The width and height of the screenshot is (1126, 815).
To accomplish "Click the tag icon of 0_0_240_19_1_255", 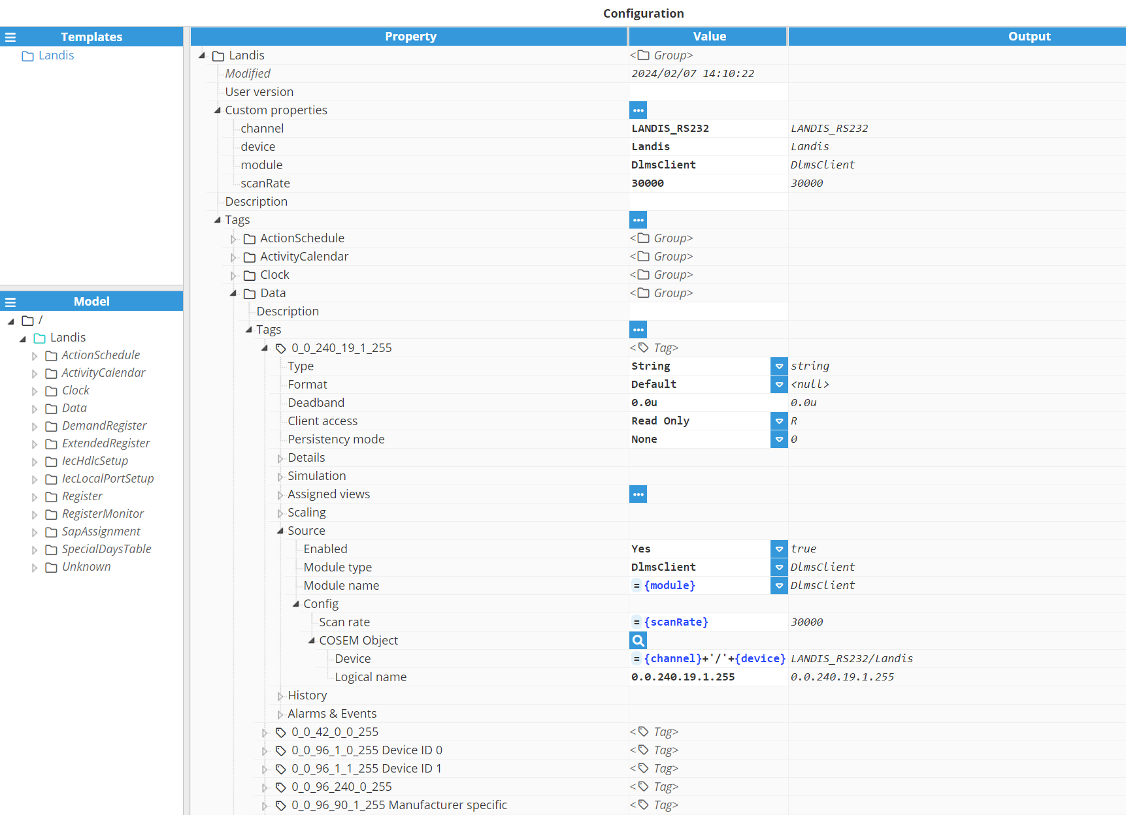I will coord(281,349).
